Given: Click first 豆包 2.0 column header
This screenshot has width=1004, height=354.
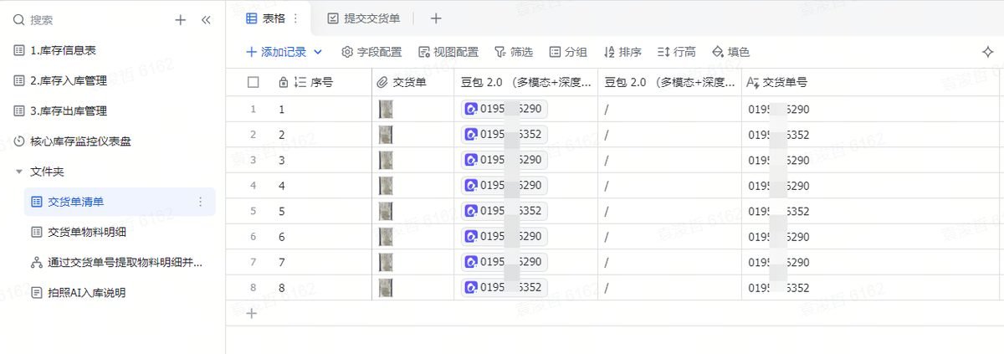Looking at the screenshot, I should (526, 82).
